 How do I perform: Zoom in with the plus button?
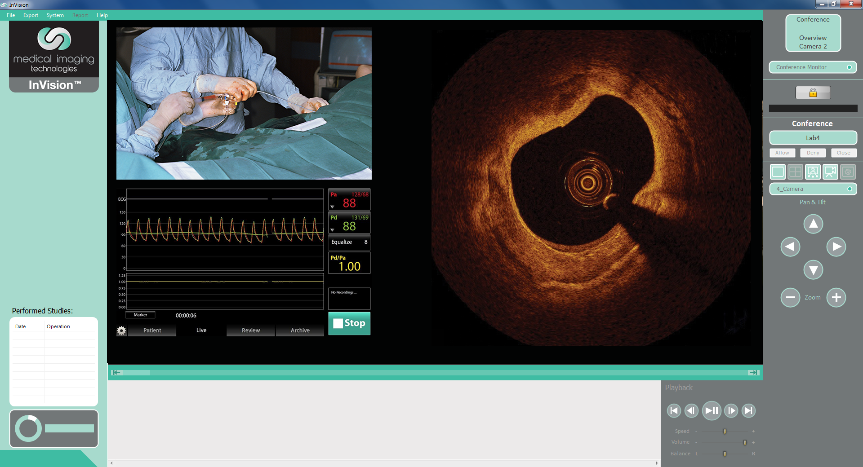[x=836, y=297]
